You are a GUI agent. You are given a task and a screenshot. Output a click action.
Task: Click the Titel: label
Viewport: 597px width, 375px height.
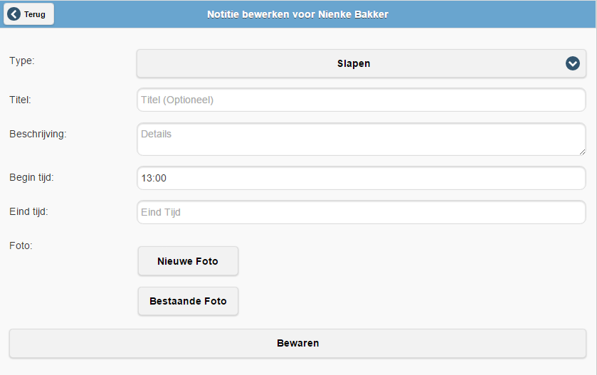click(20, 100)
